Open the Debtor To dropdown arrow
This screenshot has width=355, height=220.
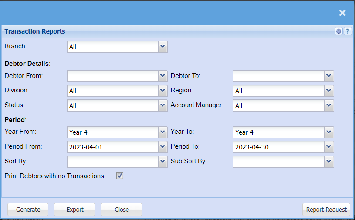[328, 76]
